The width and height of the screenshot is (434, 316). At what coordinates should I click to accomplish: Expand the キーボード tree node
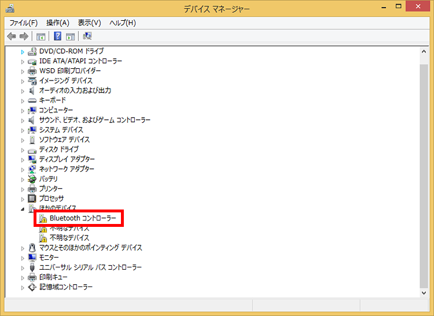tap(23, 101)
